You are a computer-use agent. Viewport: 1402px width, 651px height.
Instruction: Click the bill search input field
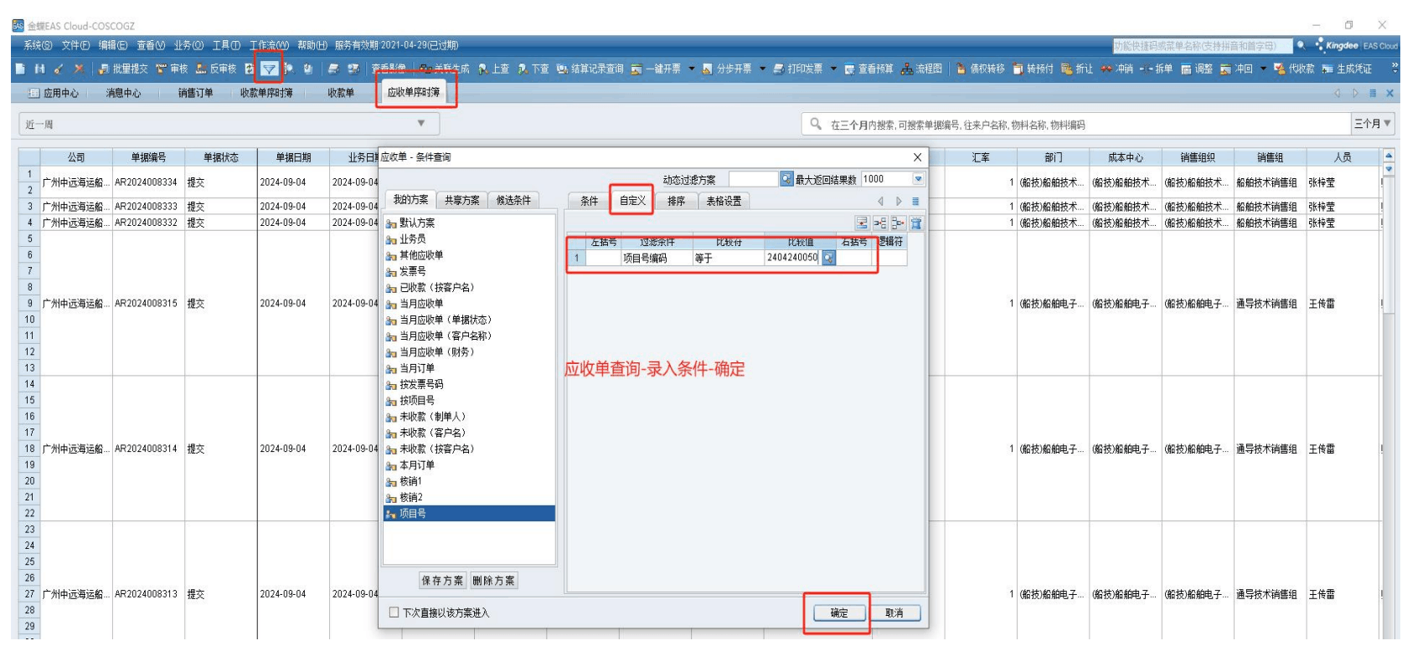(x=1080, y=125)
